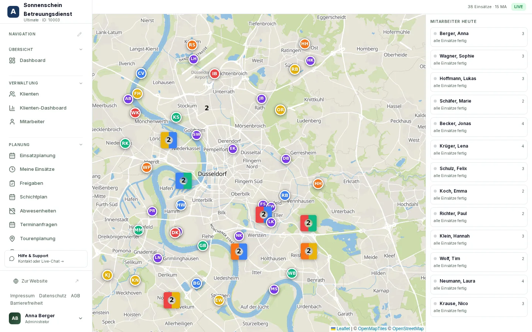Click the globe icon beside Zur Website

[x=16, y=281]
